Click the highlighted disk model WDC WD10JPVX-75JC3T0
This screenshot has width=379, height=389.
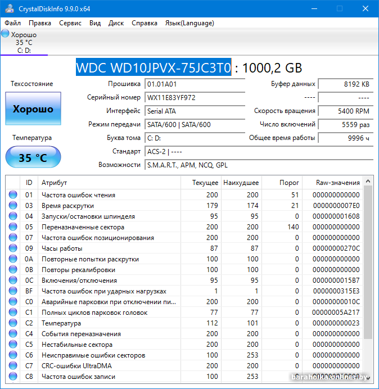click(x=154, y=67)
